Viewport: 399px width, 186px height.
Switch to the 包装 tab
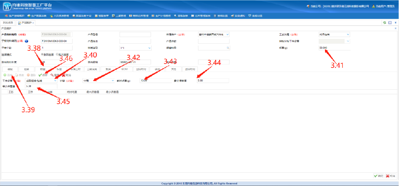coord(26,69)
